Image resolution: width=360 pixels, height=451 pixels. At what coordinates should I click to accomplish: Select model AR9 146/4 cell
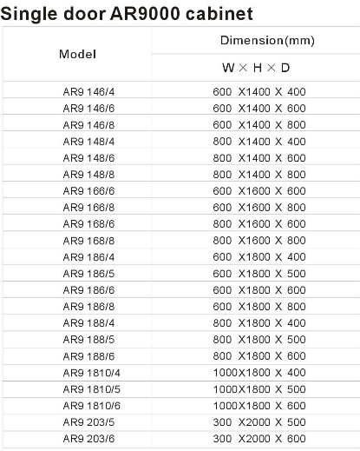(88, 92)
